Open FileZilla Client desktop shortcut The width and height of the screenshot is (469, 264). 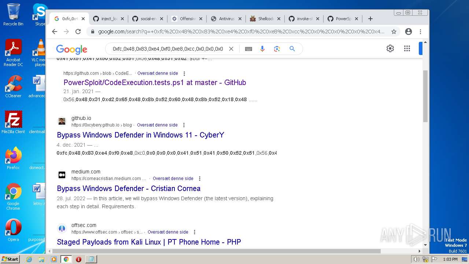coord(13,122)
